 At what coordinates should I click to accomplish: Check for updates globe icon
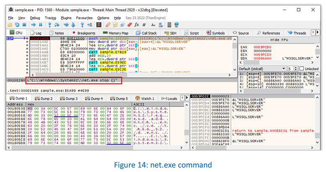coord(177,25)
